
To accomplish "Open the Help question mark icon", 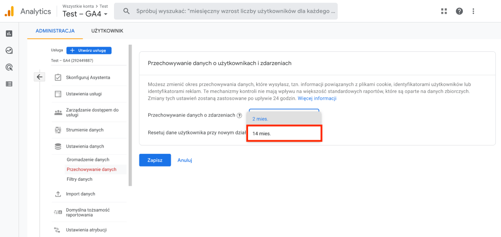I will [x=459, y=11].
